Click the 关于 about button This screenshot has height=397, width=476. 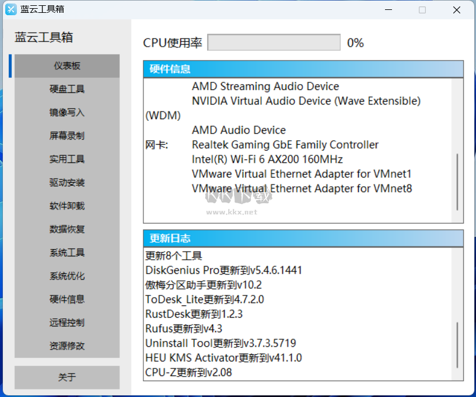coord(66,377)
